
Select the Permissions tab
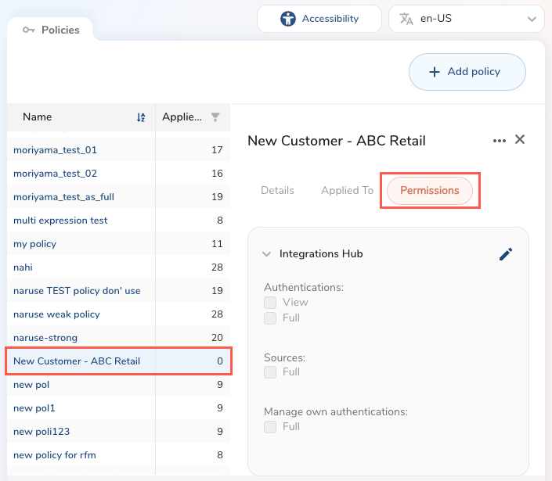[429, 191]
